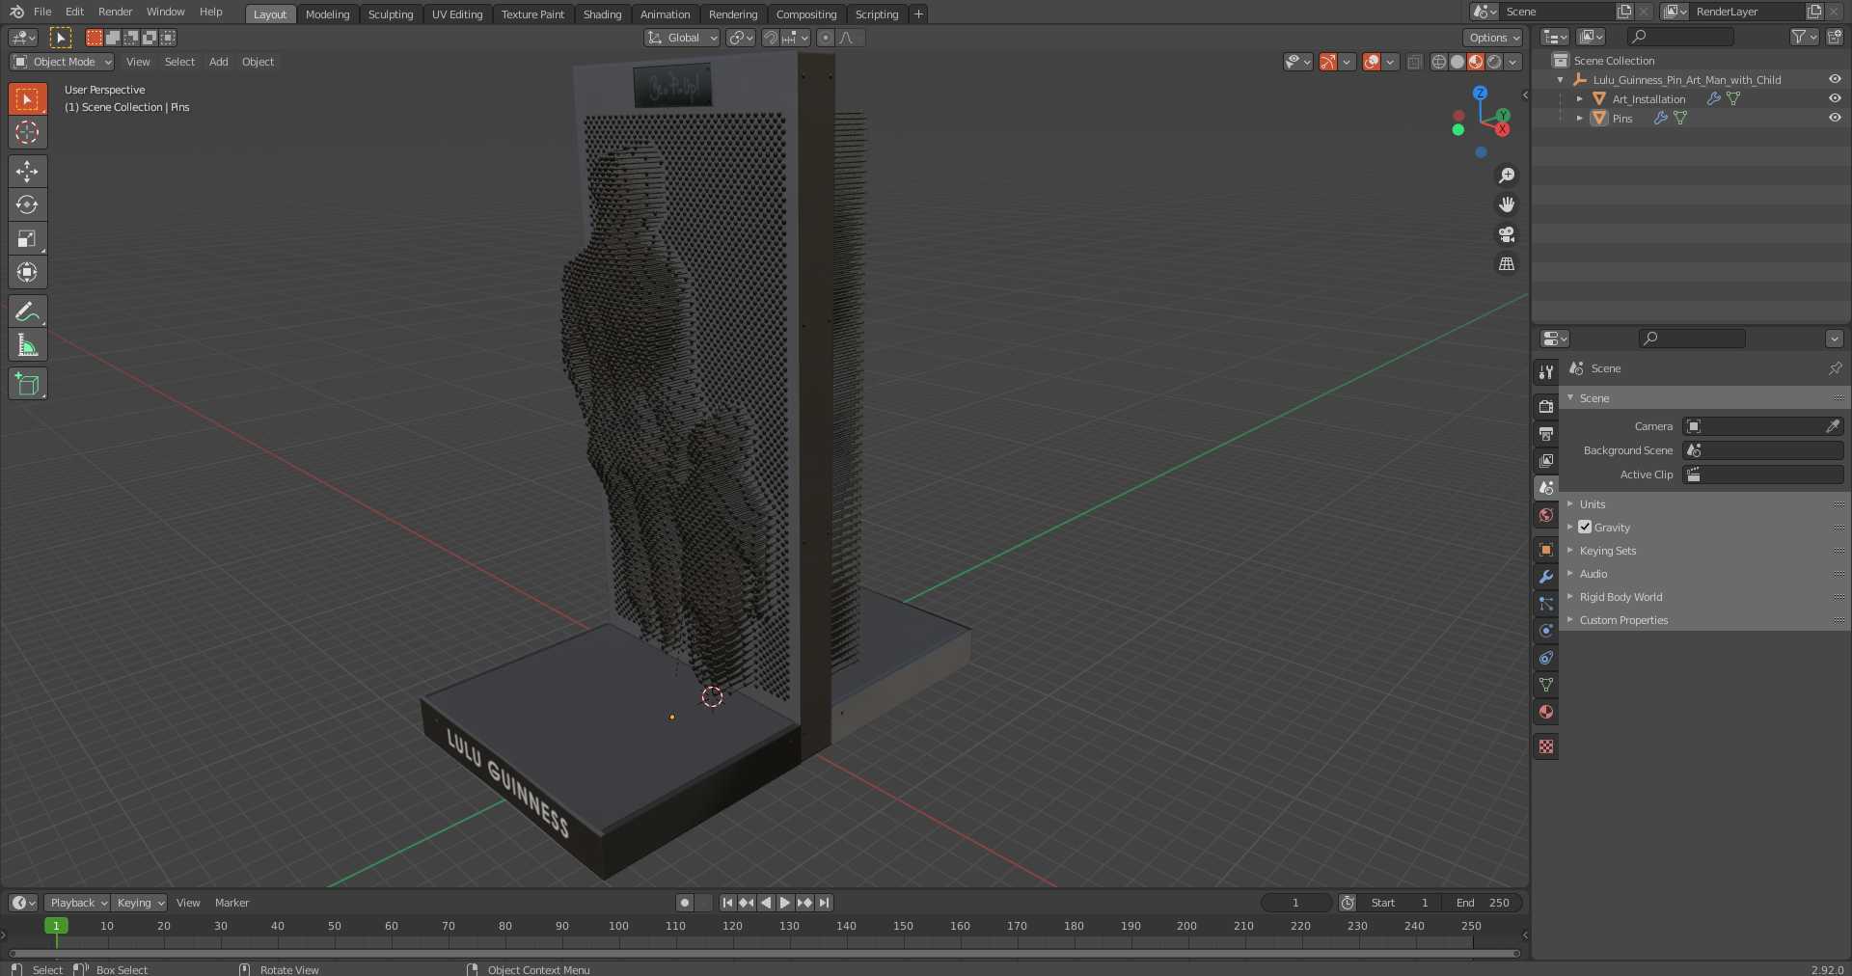1852x976 pixels.
Task: Switch to the Shading workspace tab
Action: pyautogui.click(x=603, y=14)
